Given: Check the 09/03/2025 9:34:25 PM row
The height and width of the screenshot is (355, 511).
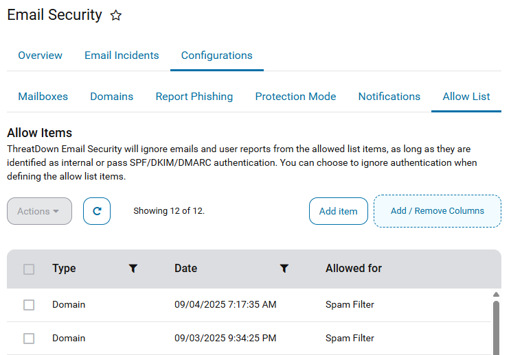Looking at the screenshot, I should (x=29, y=339).
